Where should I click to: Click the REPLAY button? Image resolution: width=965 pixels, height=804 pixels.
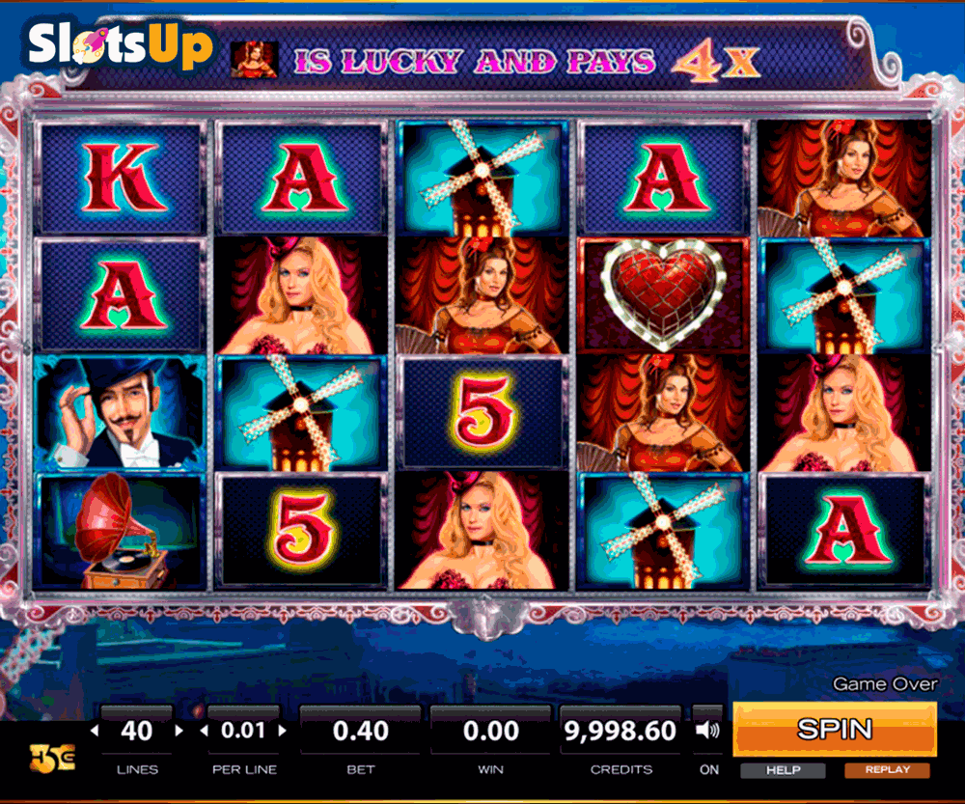[x=887, y=770]
